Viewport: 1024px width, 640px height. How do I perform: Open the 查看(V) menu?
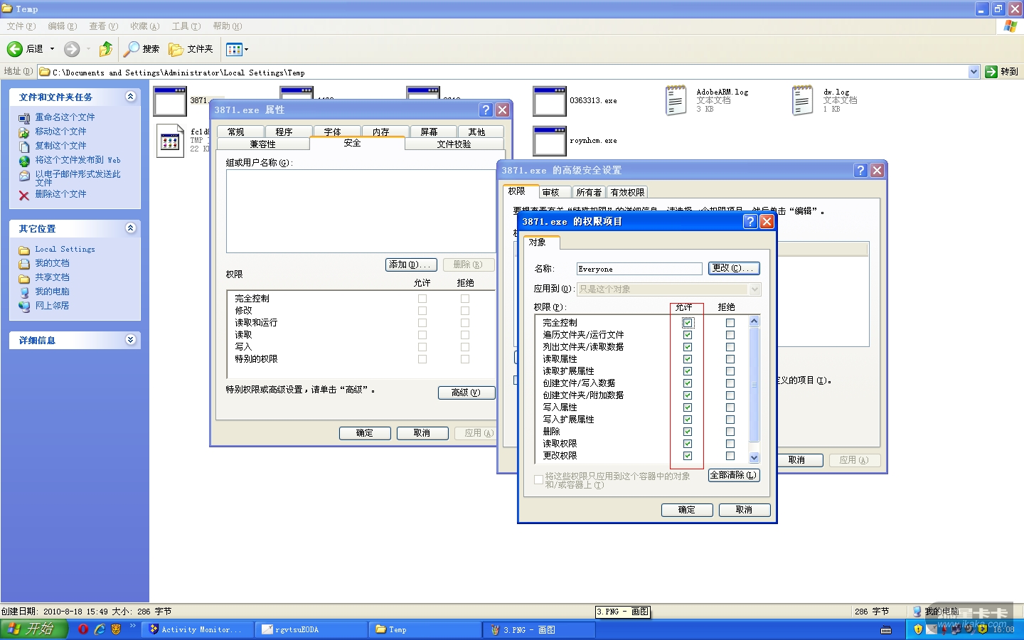pyautogui.click(x=104, y=26)
